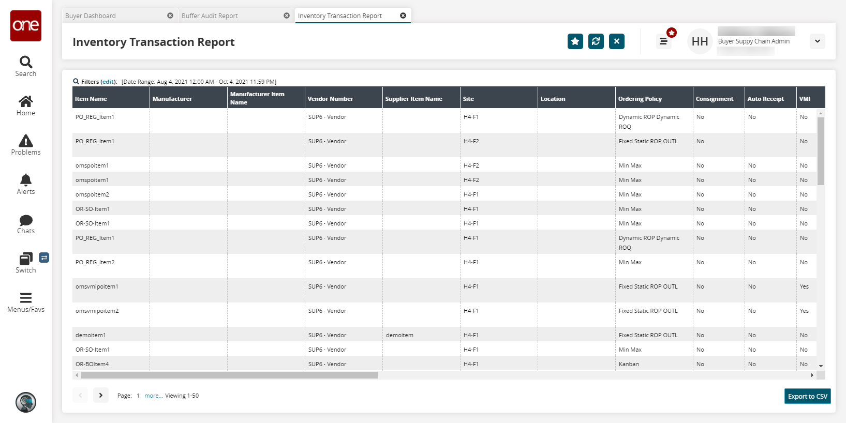Click the filters edit link
846x423 pixels.
coord(108,82)
